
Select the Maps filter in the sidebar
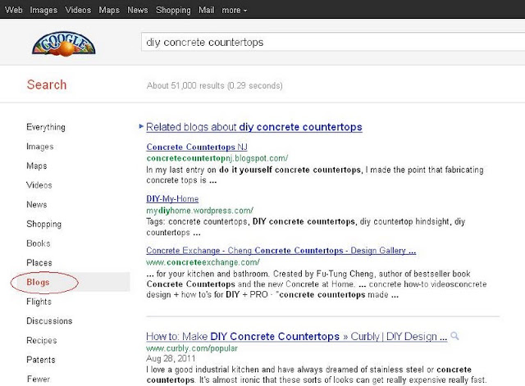coord(36,166)
